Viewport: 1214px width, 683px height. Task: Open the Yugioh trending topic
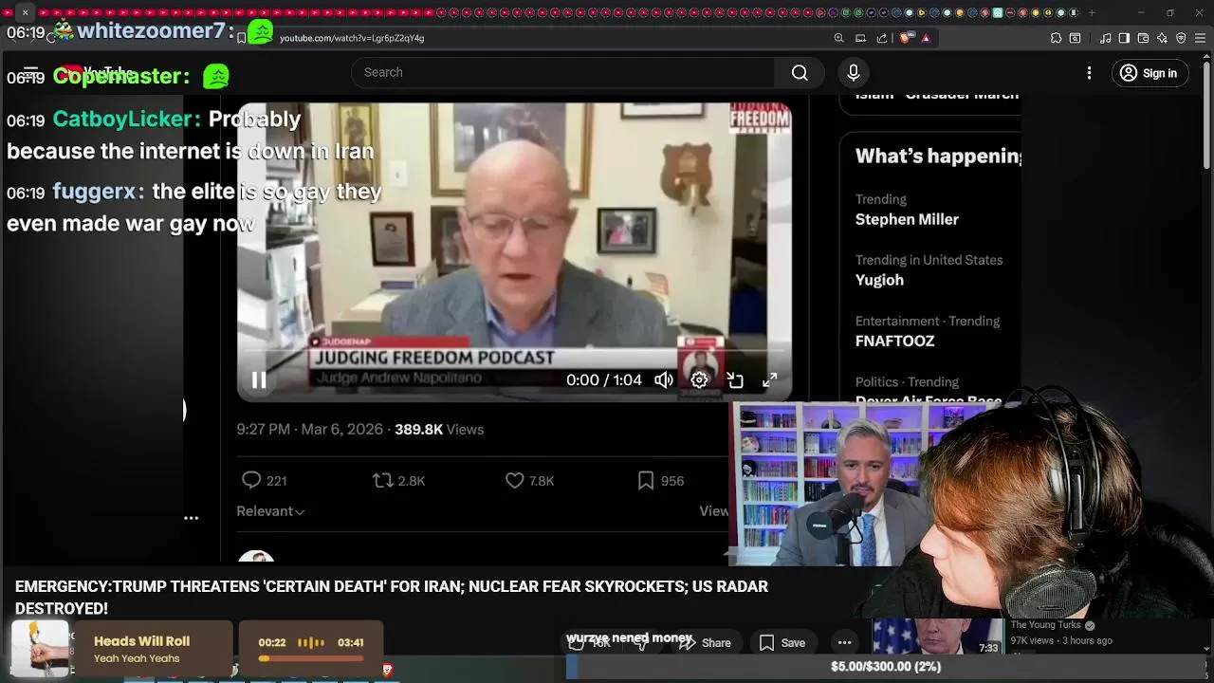pos(879,280)
